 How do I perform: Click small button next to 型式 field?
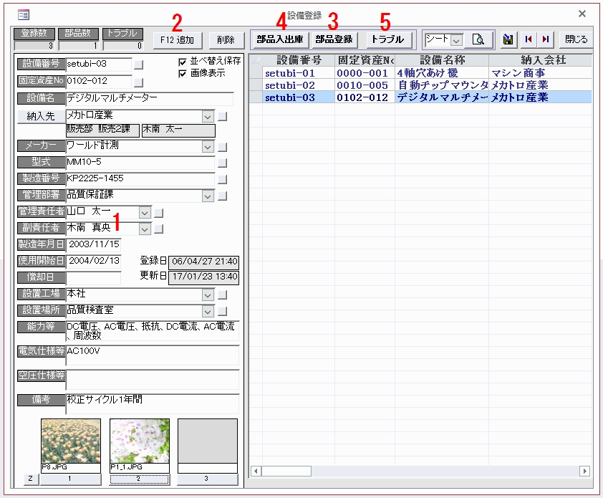[x=223, y=163]
